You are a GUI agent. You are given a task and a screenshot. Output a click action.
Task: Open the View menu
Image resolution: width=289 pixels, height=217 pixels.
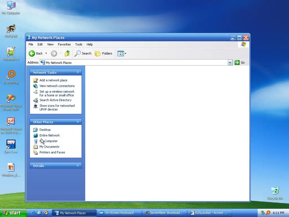coord(50,44)
